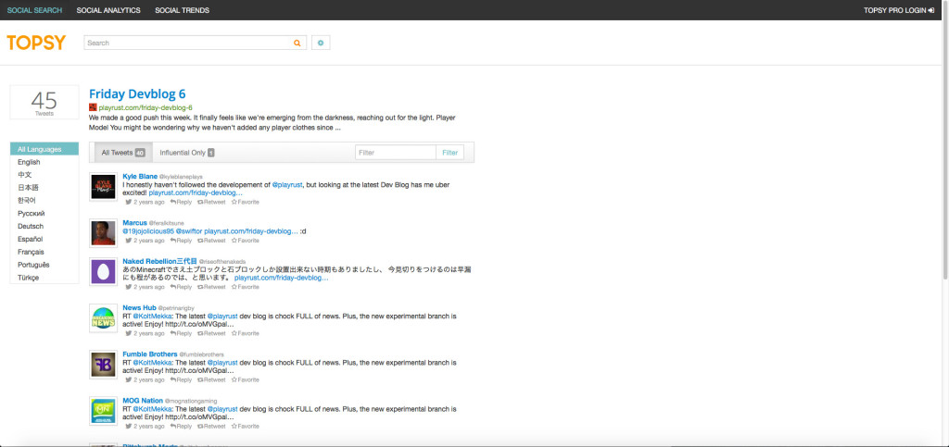The width and height of the screenshot is (949, 447).
Task: Open Naked Rebellion's egg avatar
Action: pyautogui.click(x=103, y=272)
